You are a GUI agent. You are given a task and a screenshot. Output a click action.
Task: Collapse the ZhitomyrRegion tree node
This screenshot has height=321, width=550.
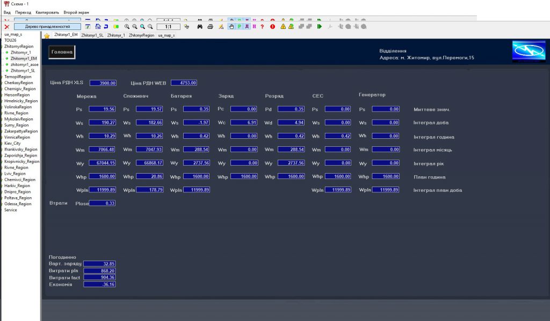coord(2,47)
